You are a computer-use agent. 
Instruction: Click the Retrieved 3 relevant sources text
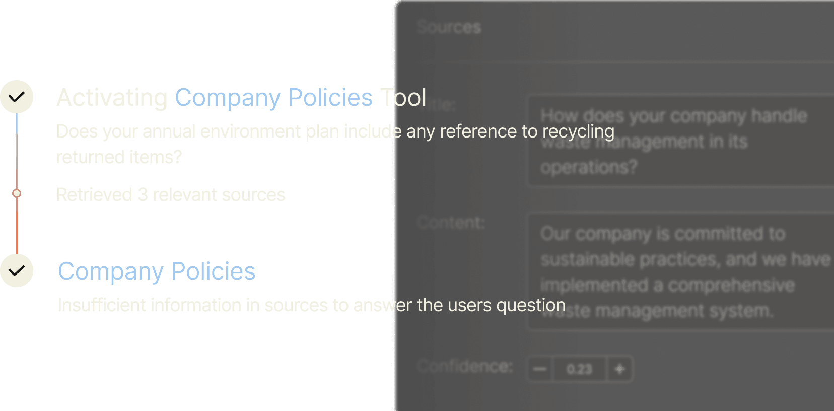tap(171, 195)
